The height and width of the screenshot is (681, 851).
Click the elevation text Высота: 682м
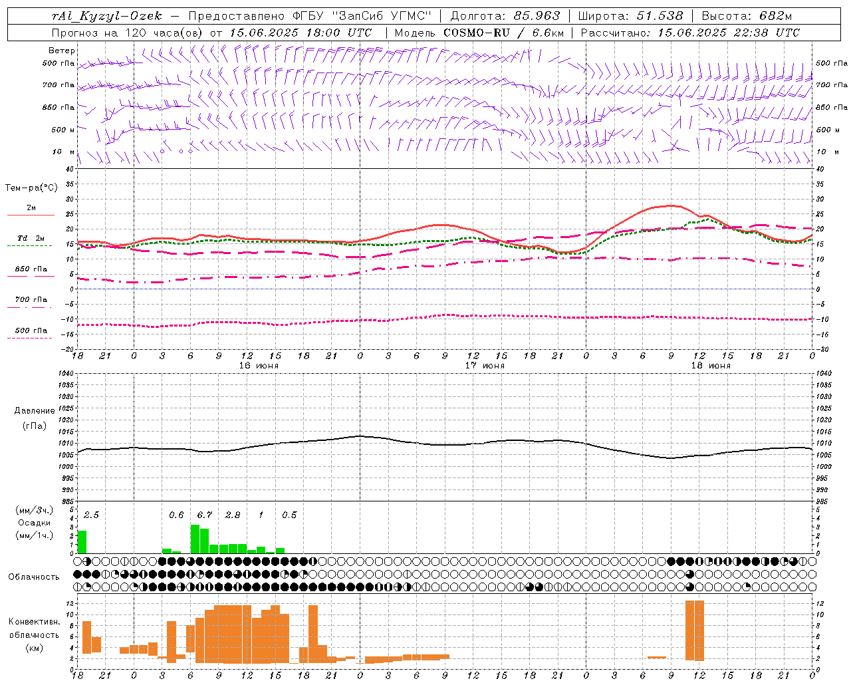click(747, 16)
